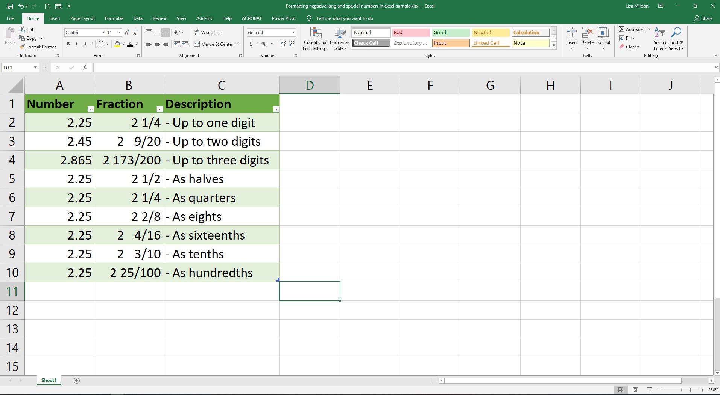This screenshot has height=395, width=720.
Task: Open the Number column filter dropdown
Action: pos(90,109)
